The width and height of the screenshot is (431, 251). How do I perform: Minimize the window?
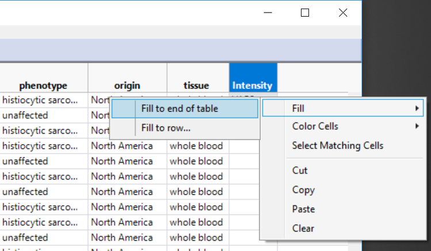click(267, 13)
